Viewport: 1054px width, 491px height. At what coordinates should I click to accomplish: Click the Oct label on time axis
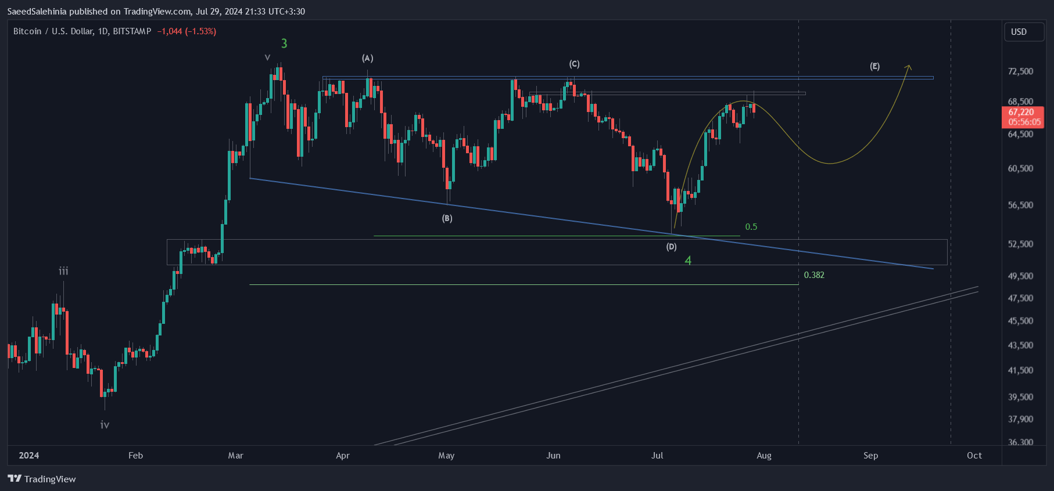click(x=974, y=456)
